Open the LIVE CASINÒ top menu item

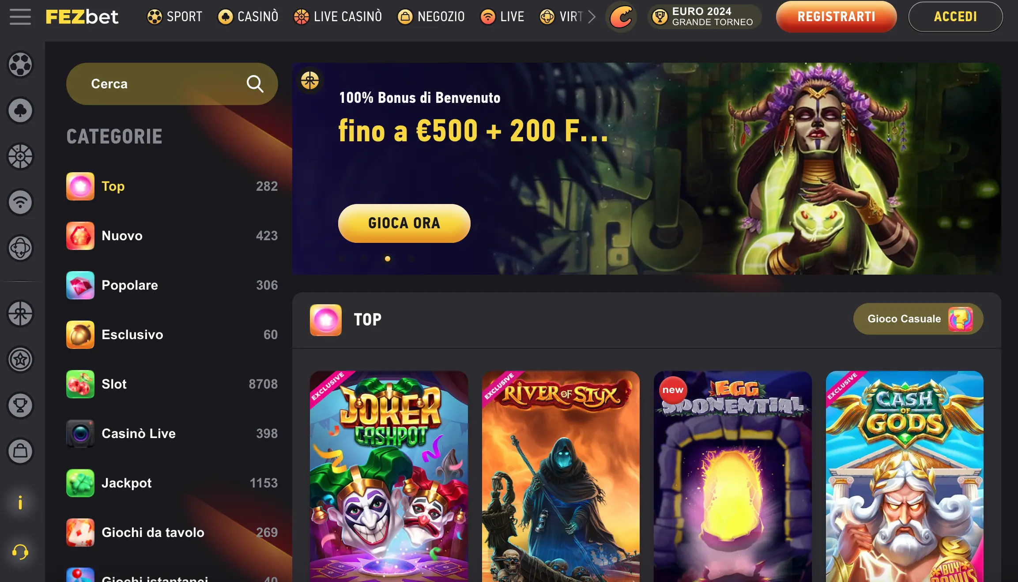[x=338, y=17]
